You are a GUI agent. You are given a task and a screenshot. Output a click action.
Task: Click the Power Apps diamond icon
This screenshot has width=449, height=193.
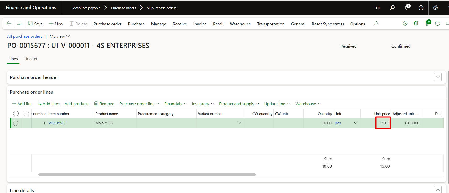click(x=405, y=24)
